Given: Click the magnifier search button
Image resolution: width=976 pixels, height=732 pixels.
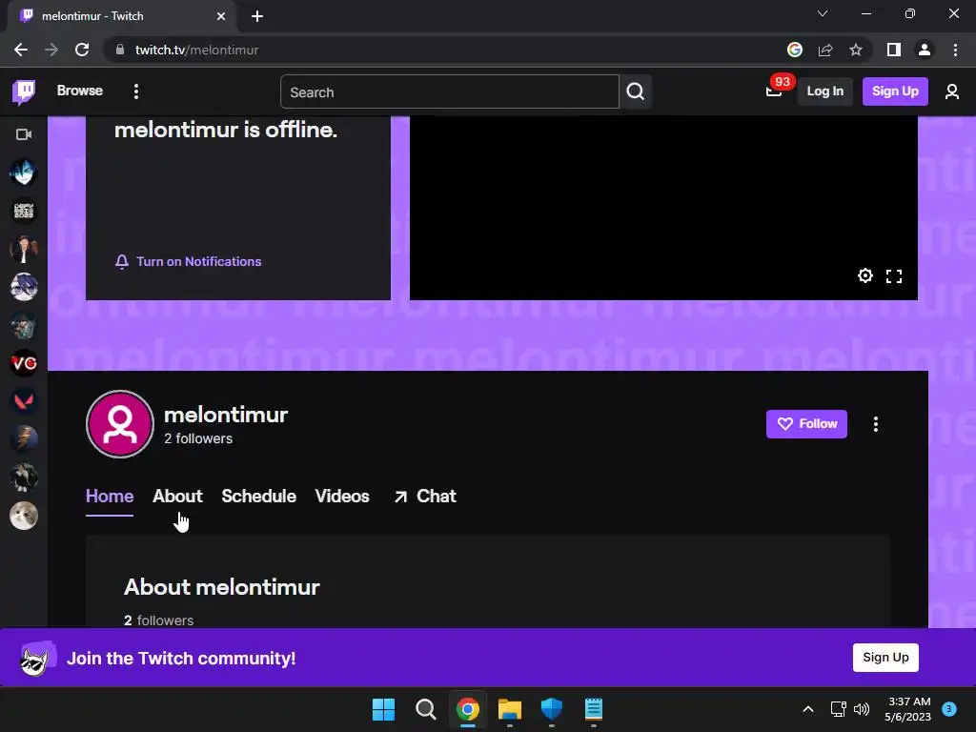Looking at the screenshot, I should (635, 92).
